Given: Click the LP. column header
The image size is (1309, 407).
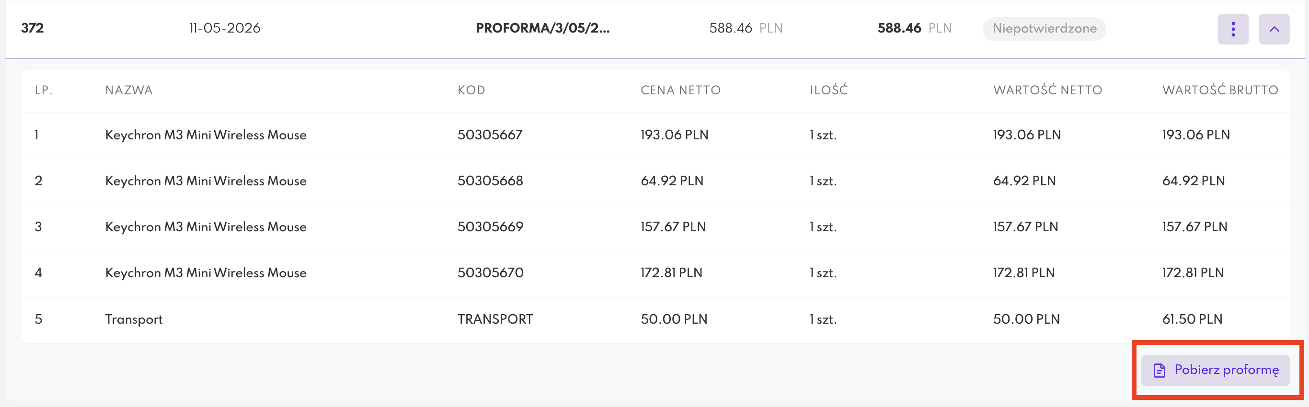Looking at the screenshot, I should click(44, 90).
